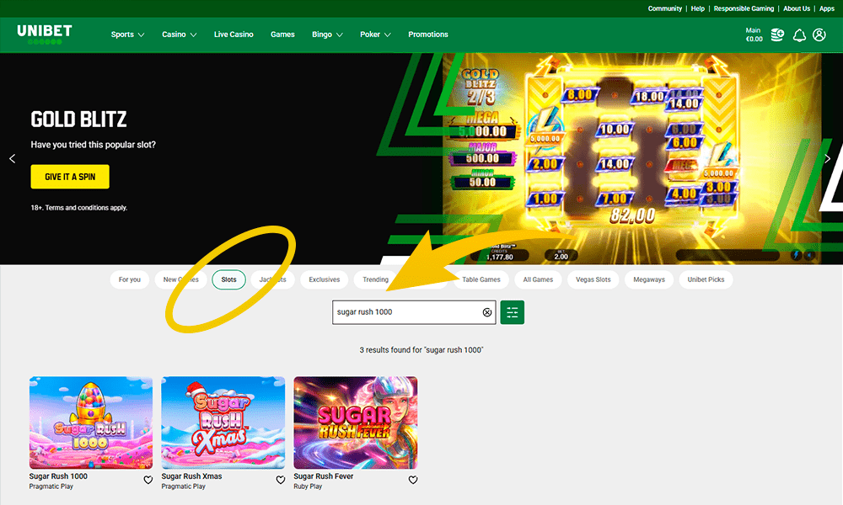Clear the search field text
The width and height of the screenshot is (843, 505).
[x=486, y=312]
